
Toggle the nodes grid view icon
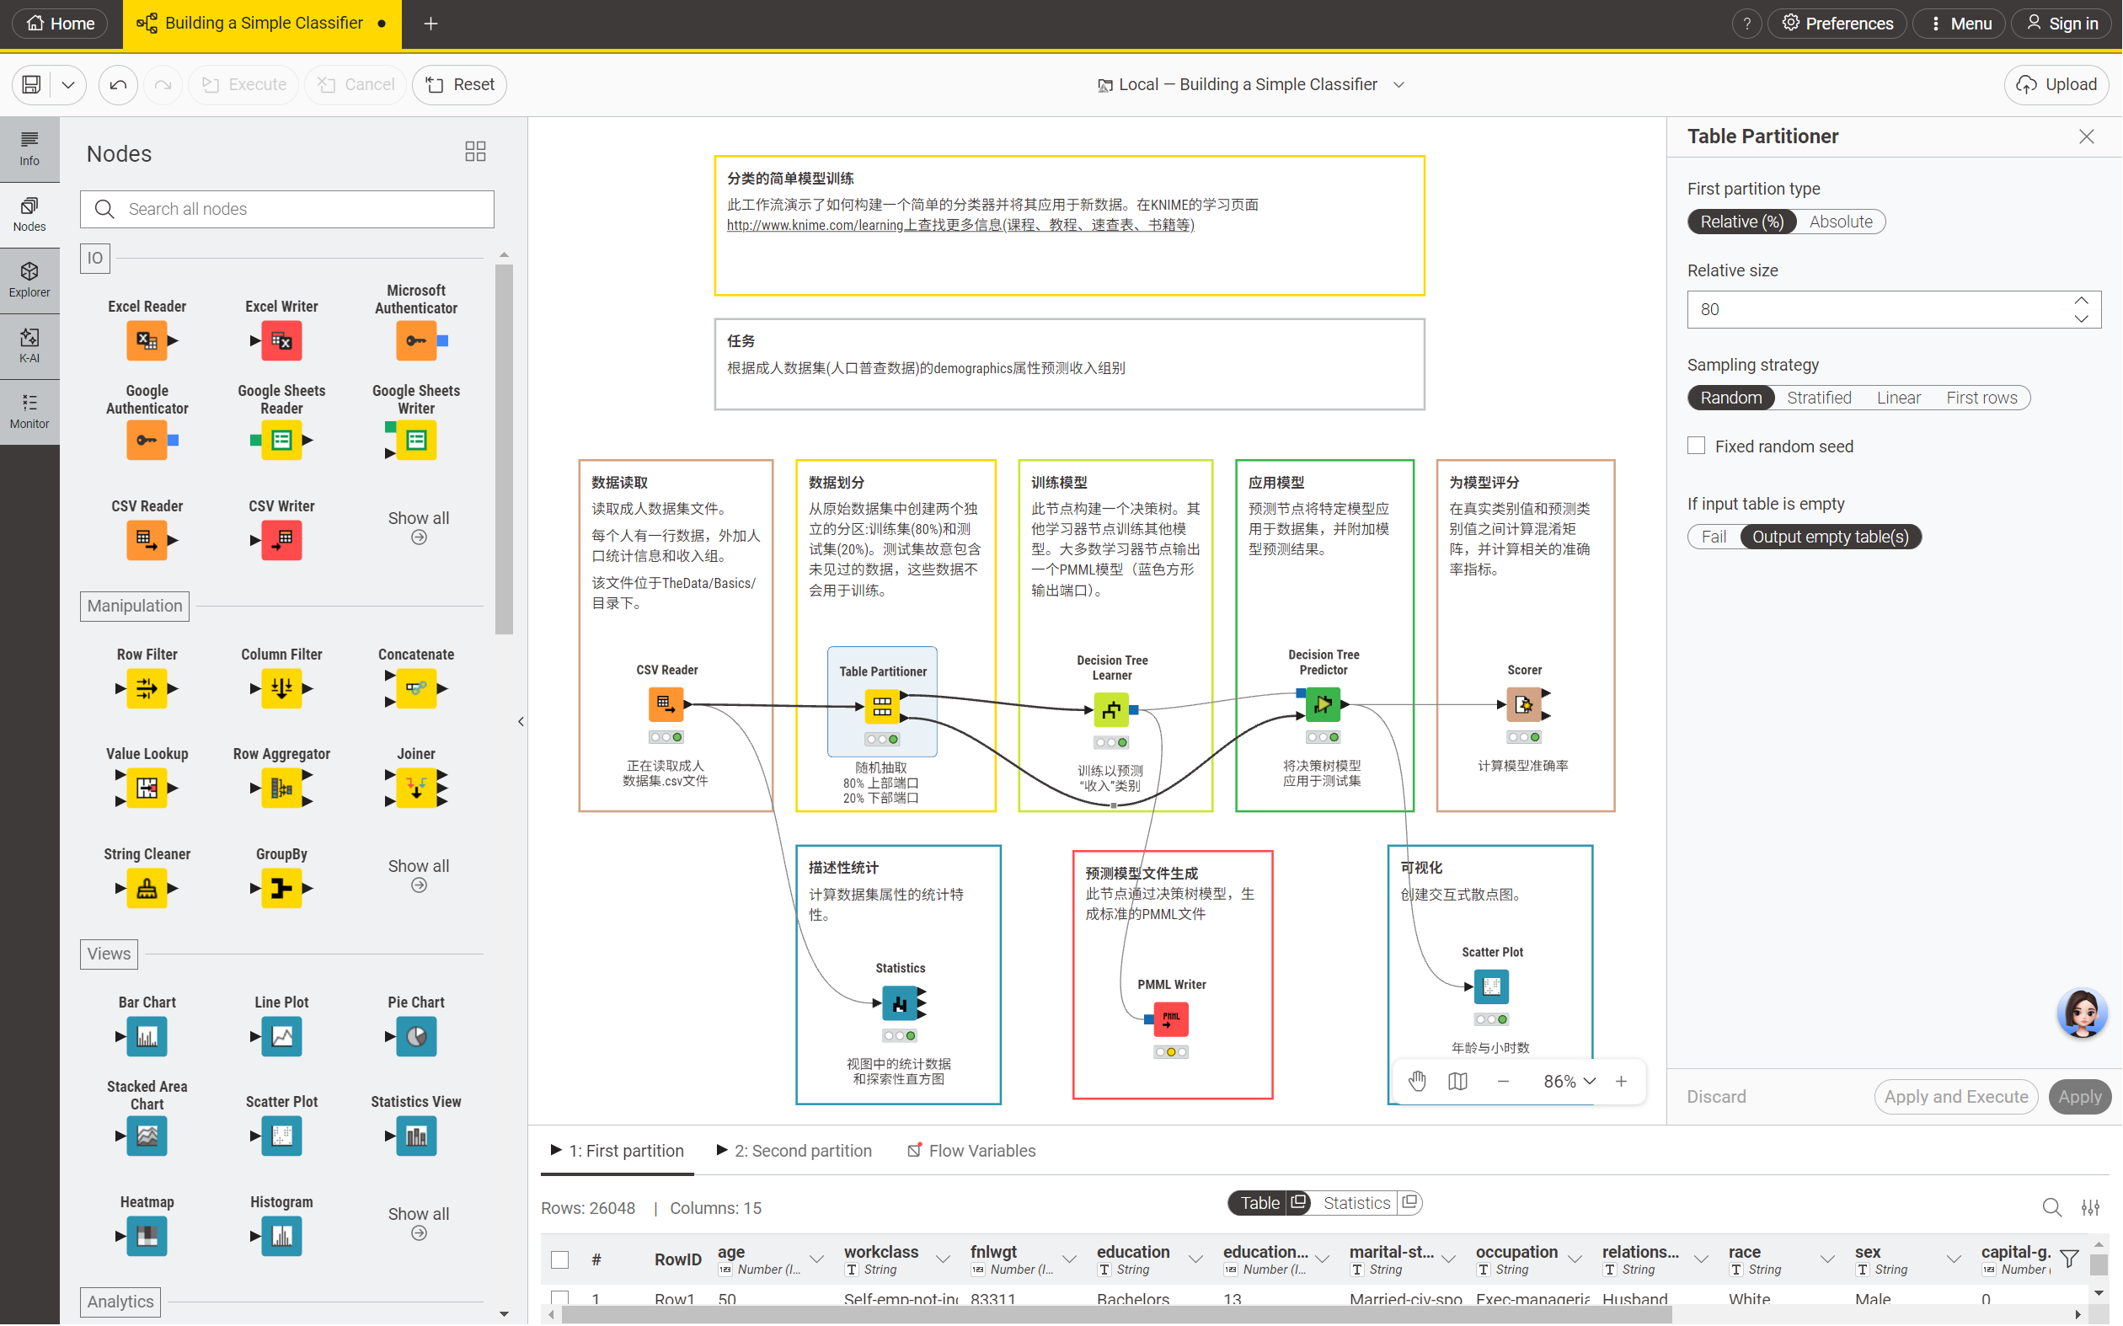tap(474, 152)
